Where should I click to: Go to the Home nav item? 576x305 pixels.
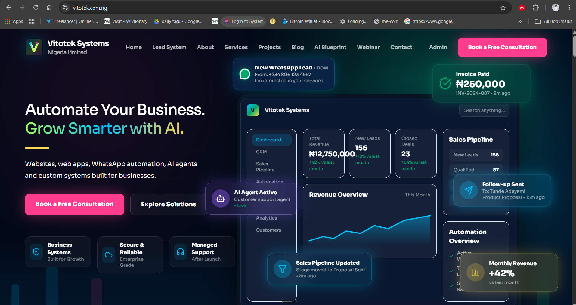point(134,47)
